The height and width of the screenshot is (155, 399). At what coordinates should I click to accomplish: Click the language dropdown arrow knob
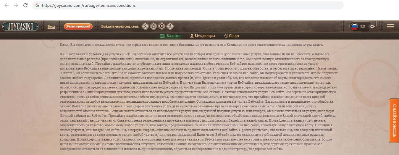click(x=372, y=26)
